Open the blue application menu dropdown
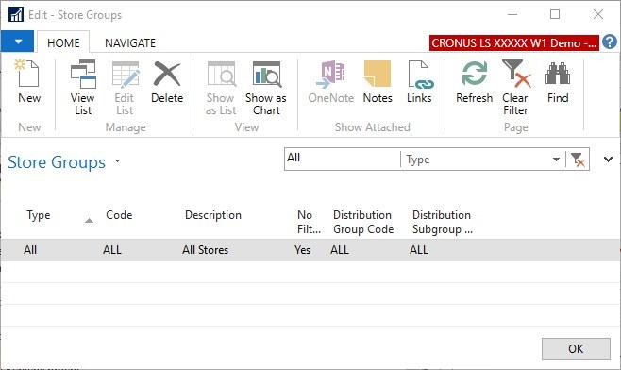 (x=17, y=42)
